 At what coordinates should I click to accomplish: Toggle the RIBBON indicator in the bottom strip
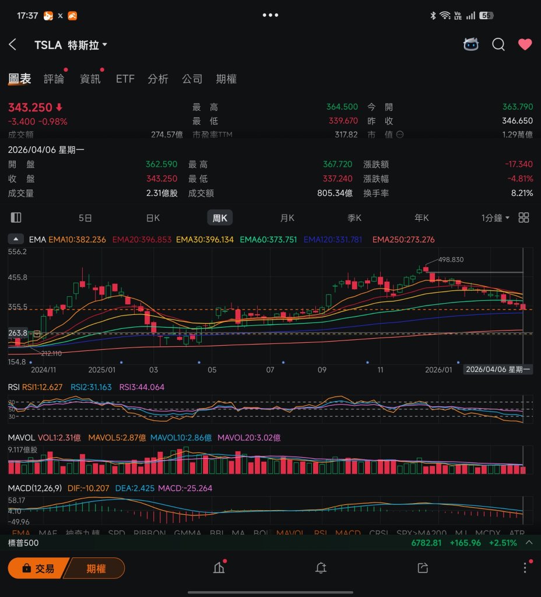pos(150,533)
